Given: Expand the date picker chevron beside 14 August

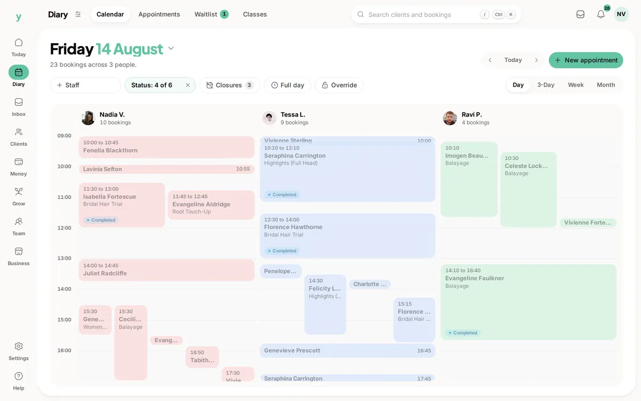Looking at the screenshot, I should 171,49.
